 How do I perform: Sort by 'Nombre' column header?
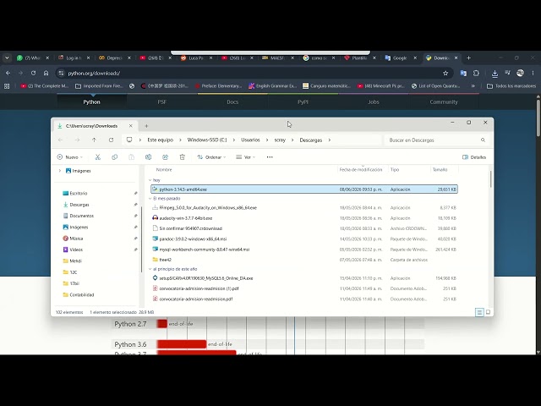pyautogui.click(x=164, y=169)
